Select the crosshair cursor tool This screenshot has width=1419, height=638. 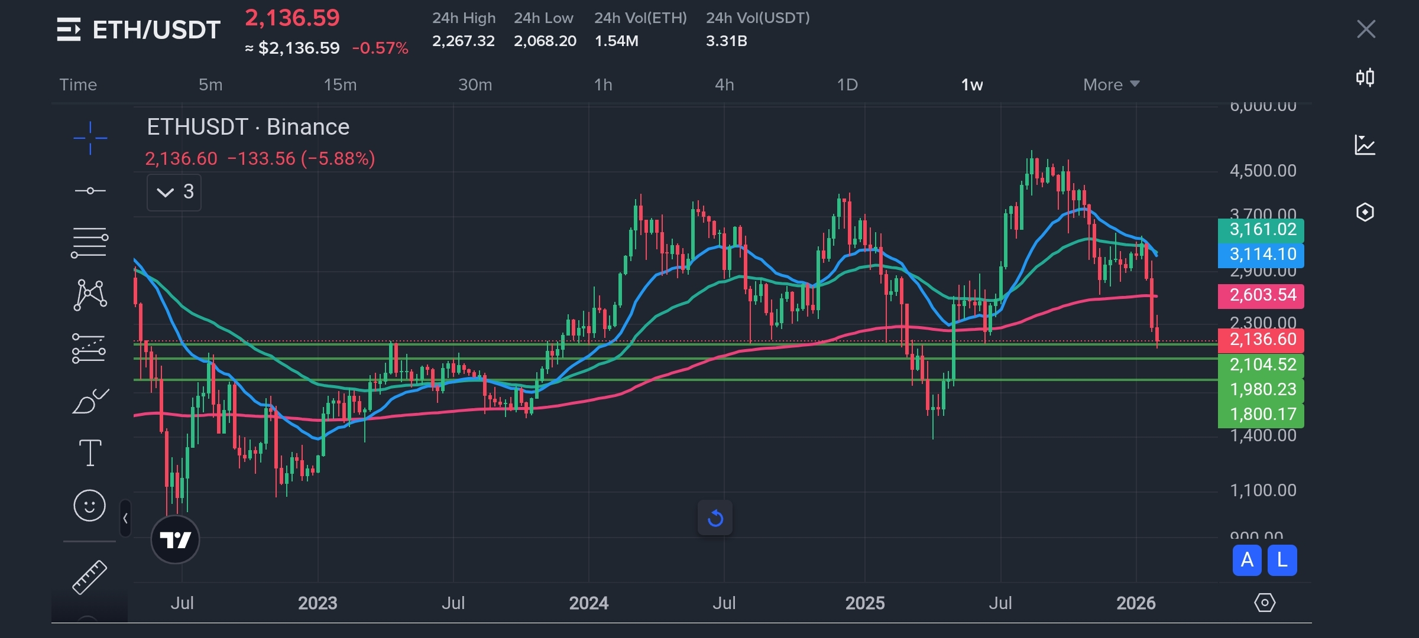tap(90, 138)
